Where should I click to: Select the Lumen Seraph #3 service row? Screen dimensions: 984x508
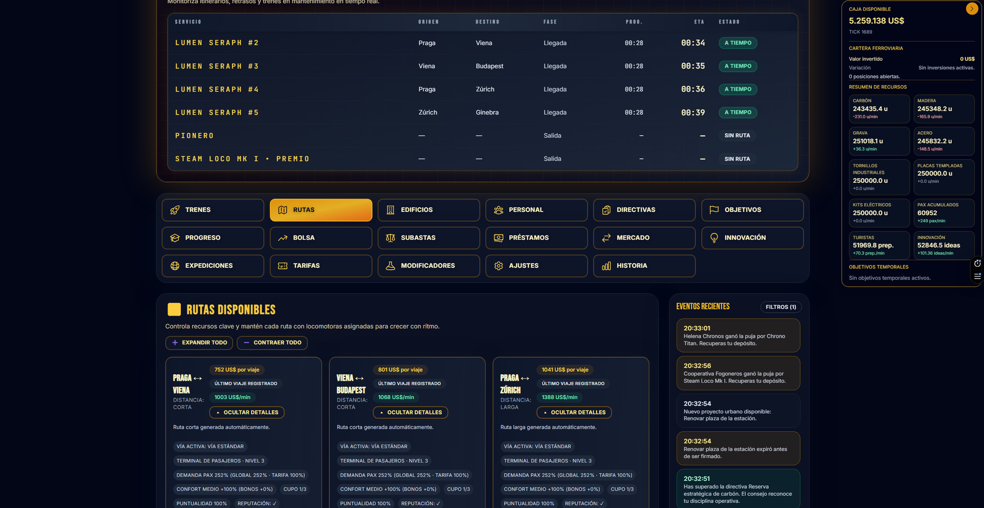click(x=482, y=66)
